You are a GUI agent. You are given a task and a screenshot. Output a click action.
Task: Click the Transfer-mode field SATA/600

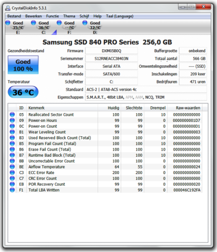point(112,74)
